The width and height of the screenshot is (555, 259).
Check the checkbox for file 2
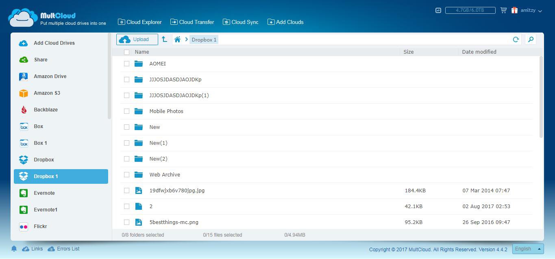coord(126,207)
